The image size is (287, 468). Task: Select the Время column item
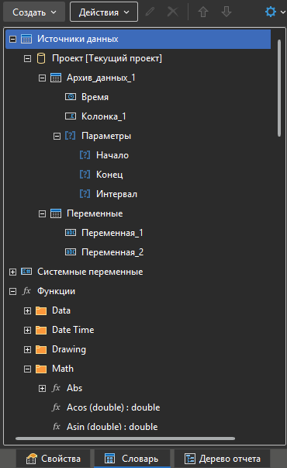[x=95, y=97]
